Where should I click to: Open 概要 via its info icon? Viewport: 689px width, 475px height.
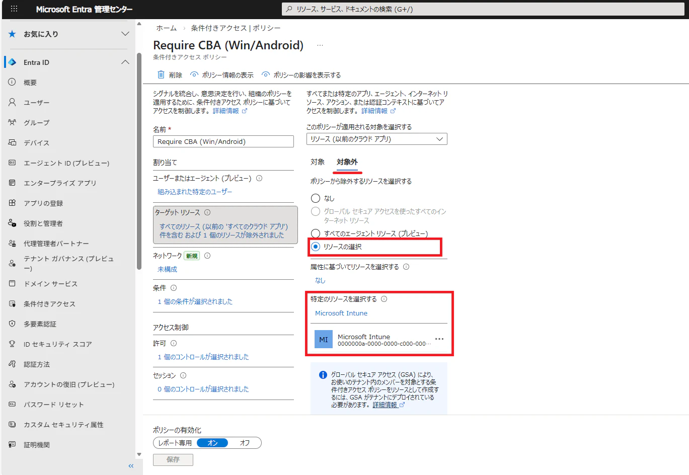12,82
